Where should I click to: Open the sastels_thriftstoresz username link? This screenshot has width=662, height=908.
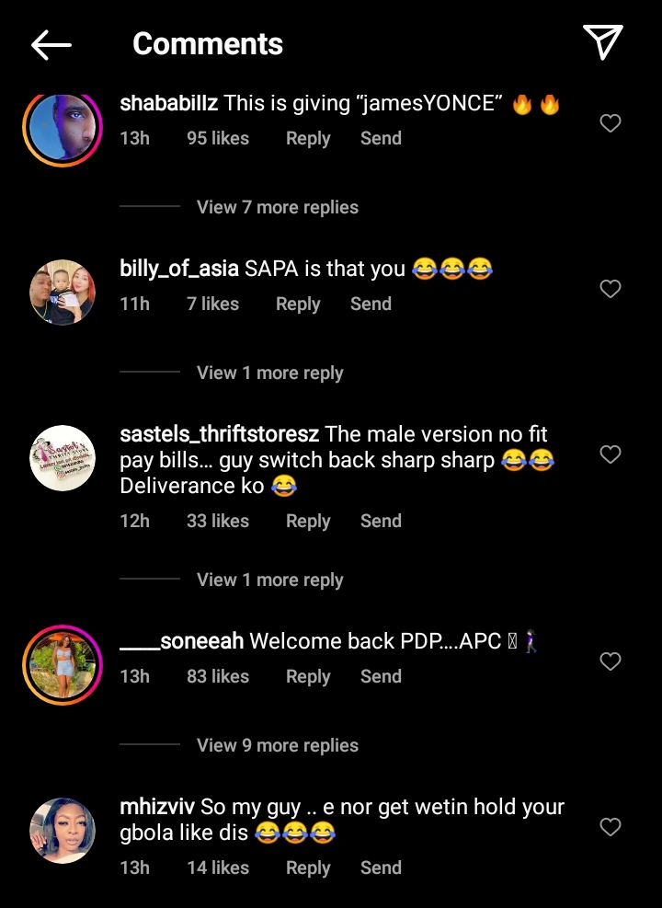coord(220,434)
